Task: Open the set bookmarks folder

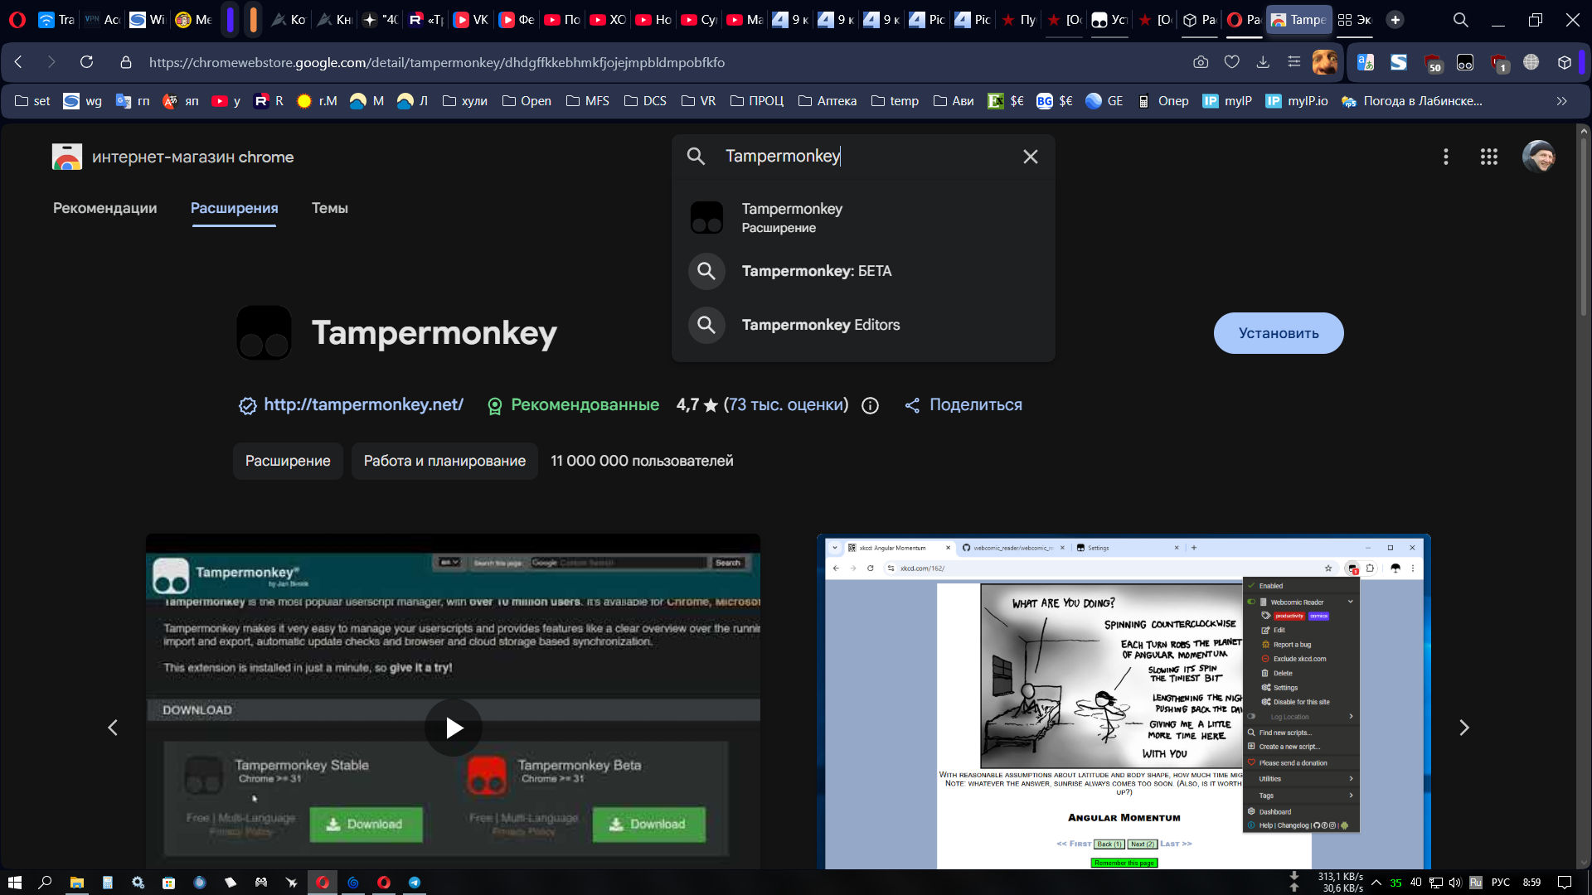Action: 32,101
